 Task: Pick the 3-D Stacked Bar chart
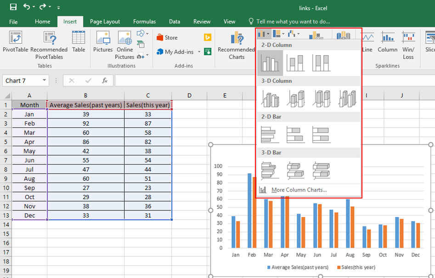[x=296, y=170]
